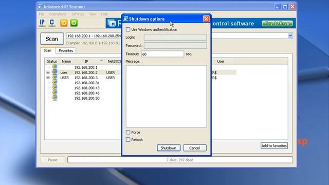Click the Shutdown options dialog title icon

point(125,19)
